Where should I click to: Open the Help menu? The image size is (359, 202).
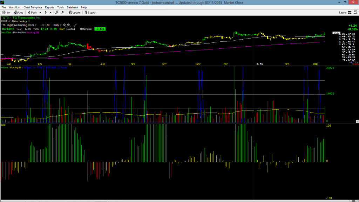click(84, 7)
